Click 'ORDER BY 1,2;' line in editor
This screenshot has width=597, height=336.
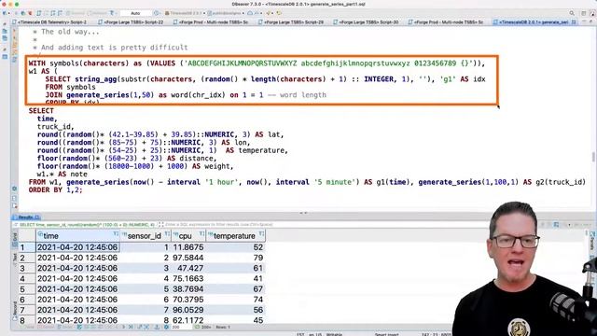coord(56,190)
